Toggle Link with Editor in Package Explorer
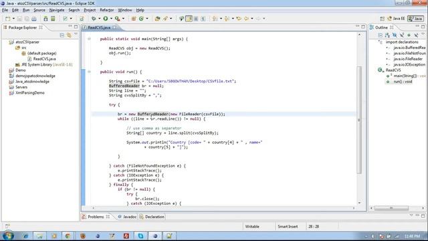Viewport: 428px width, 241px height. click(69, 35)
